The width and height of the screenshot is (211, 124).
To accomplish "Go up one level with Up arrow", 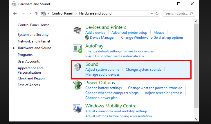I will tap(36, 13).
